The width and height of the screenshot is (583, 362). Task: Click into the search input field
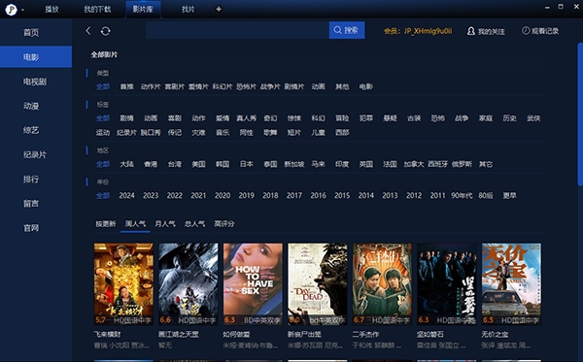pyautogui.click(x=237, y=30)
